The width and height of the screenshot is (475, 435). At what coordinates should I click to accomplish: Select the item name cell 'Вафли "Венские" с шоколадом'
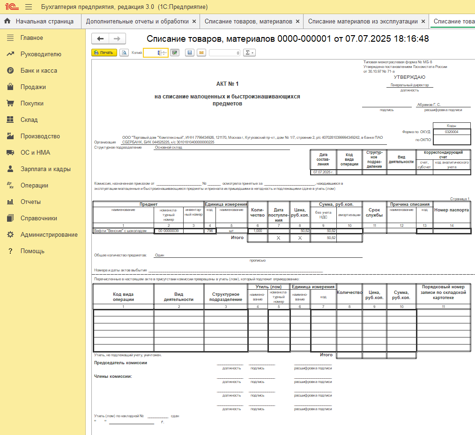(x=123, y=231)
